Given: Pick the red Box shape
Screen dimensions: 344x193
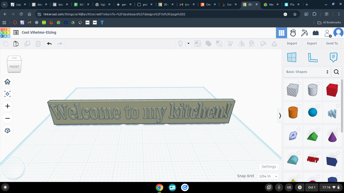Looking at the screenshot, I should pos(332,90).
